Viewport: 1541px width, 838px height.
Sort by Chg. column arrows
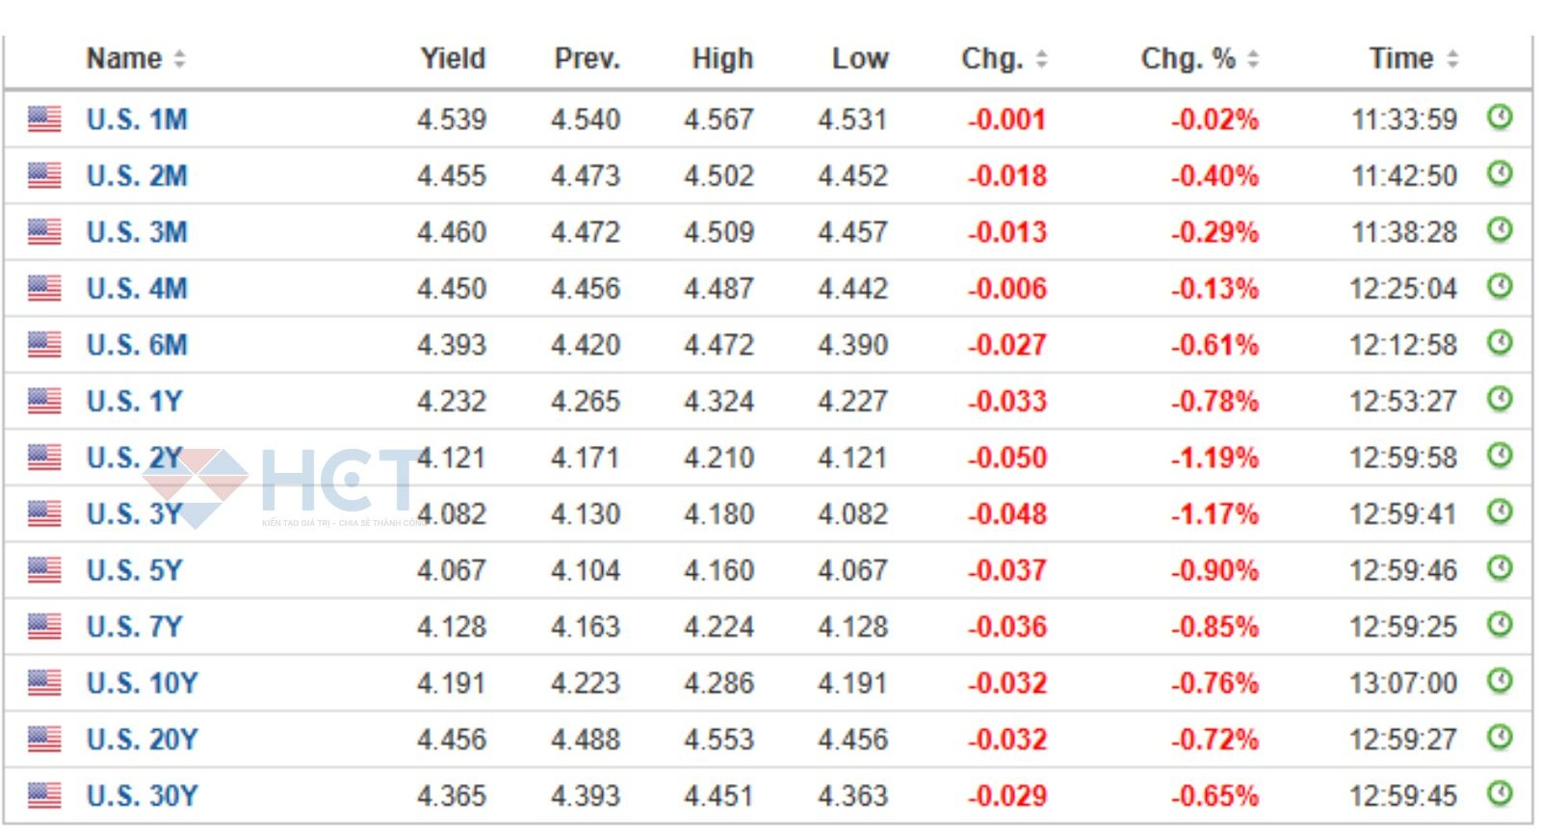point(1041,60)
